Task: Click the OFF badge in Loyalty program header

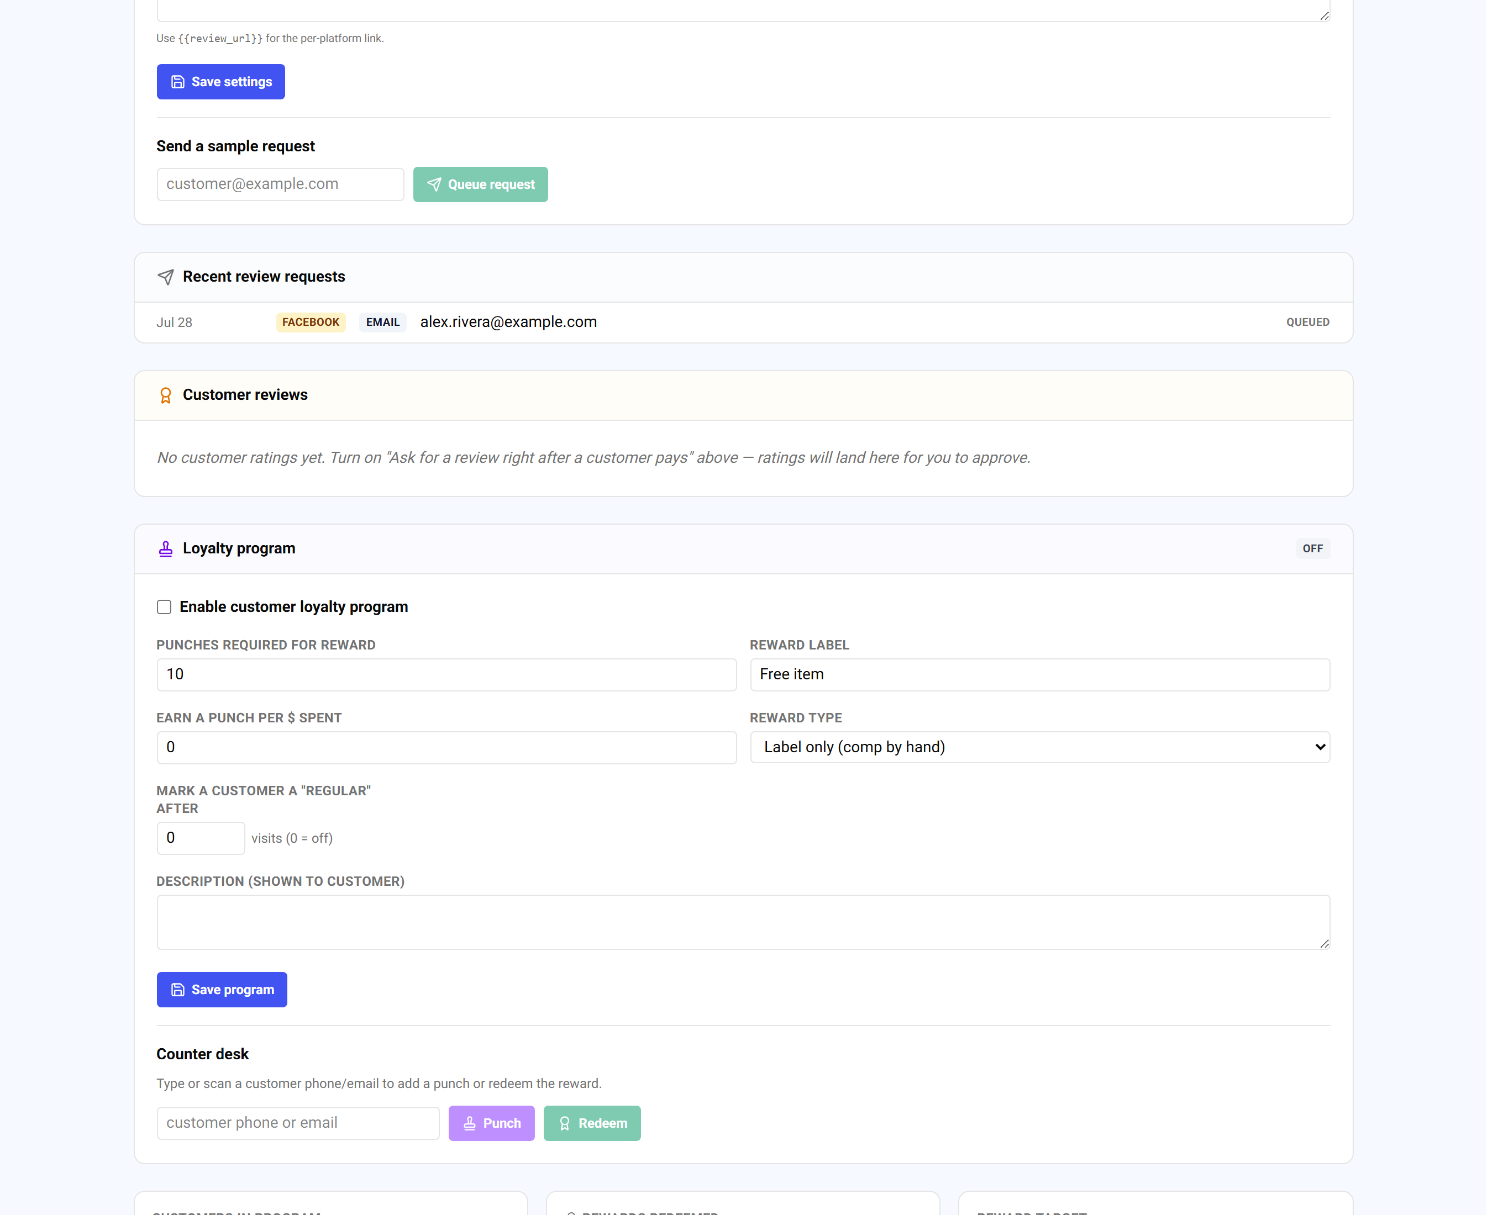Action: point(1312,549)
